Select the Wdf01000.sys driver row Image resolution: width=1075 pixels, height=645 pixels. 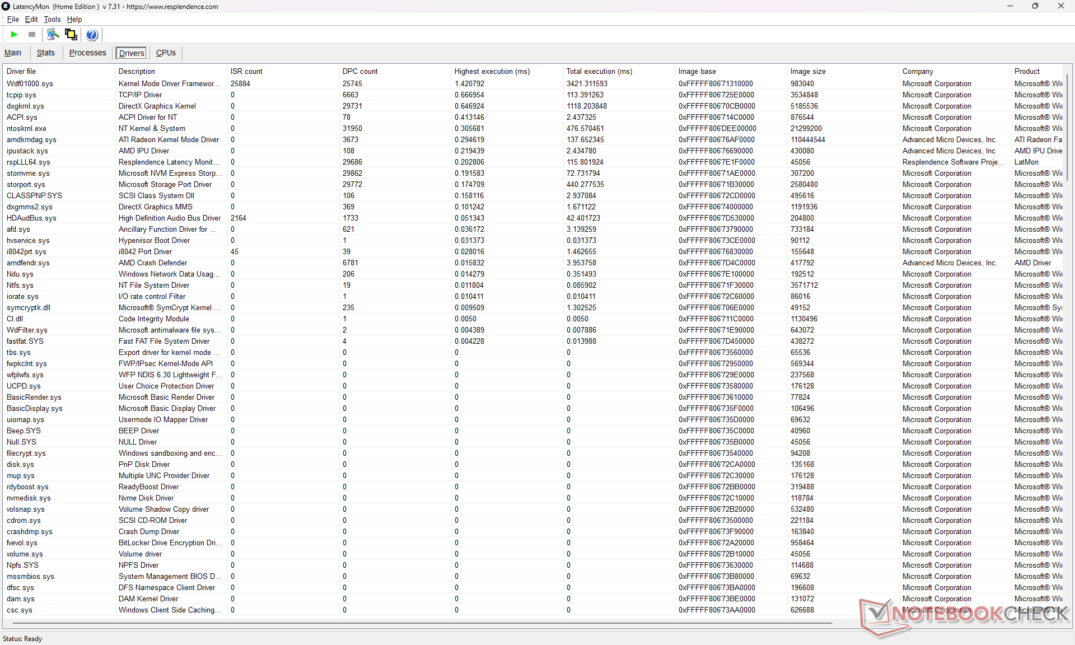pos(30,83)
